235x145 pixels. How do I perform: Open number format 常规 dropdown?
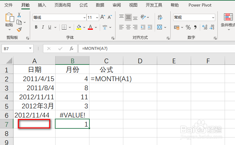click(213, 18)
